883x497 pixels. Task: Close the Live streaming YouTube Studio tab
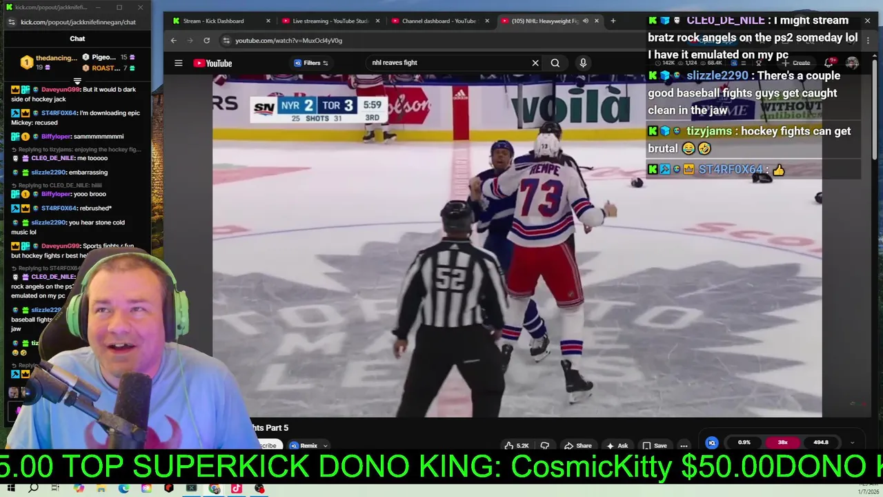tap(377, 21)
